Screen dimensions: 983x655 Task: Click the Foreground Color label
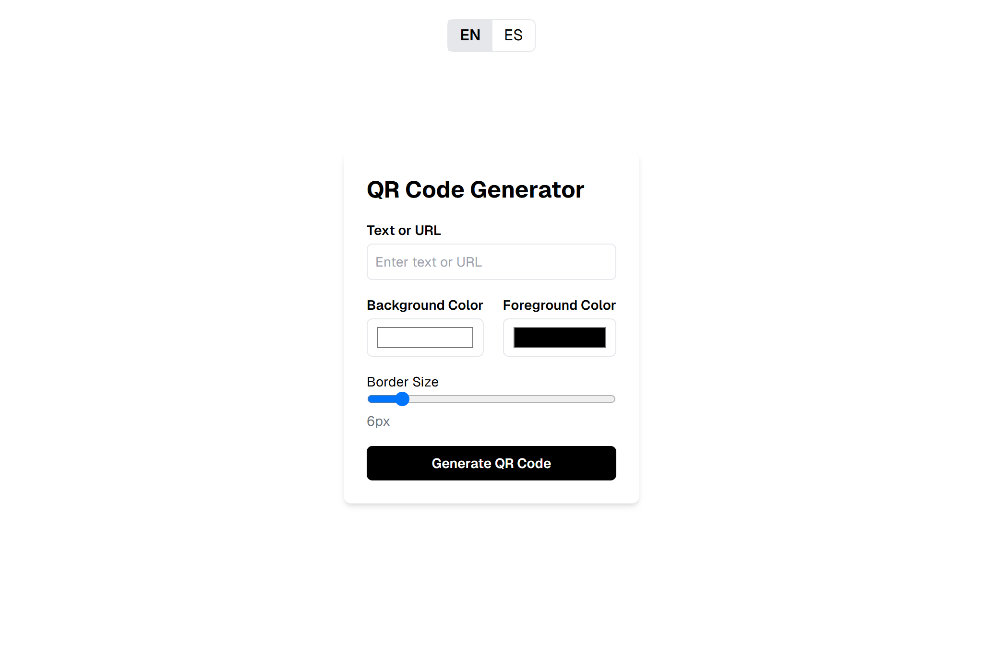point(559,305)
